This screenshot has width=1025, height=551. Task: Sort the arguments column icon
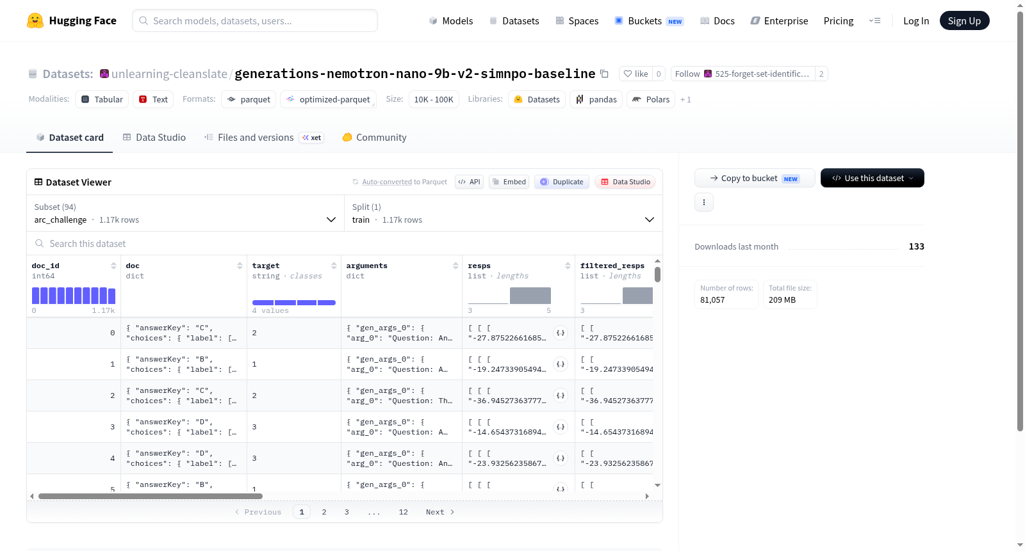455,266
